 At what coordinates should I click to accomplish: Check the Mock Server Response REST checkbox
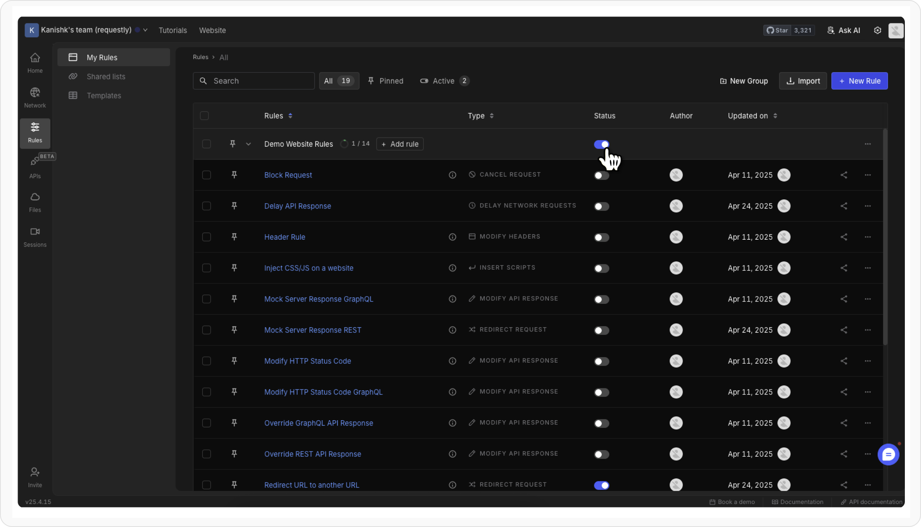pos(206,330)
